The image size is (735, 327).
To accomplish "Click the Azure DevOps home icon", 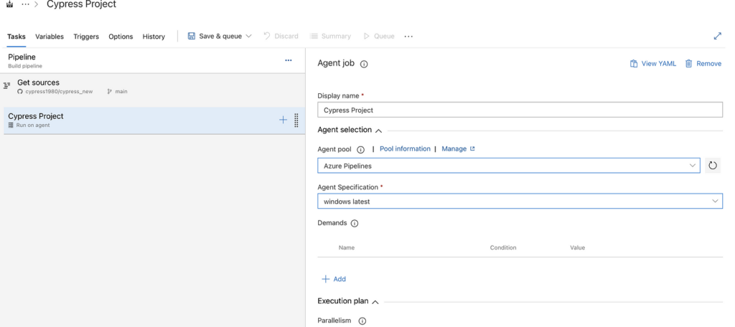I will click(9, 5).
